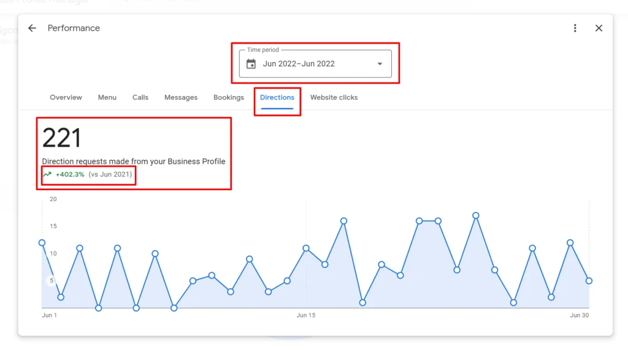Select the Directions tab
The height and width of the screenshot is (352, 628).
tap(277, 98)
